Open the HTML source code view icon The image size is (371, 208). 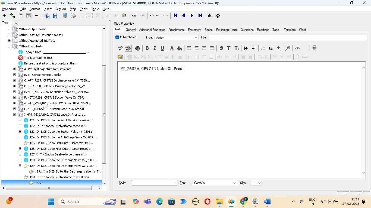(297, 48)
